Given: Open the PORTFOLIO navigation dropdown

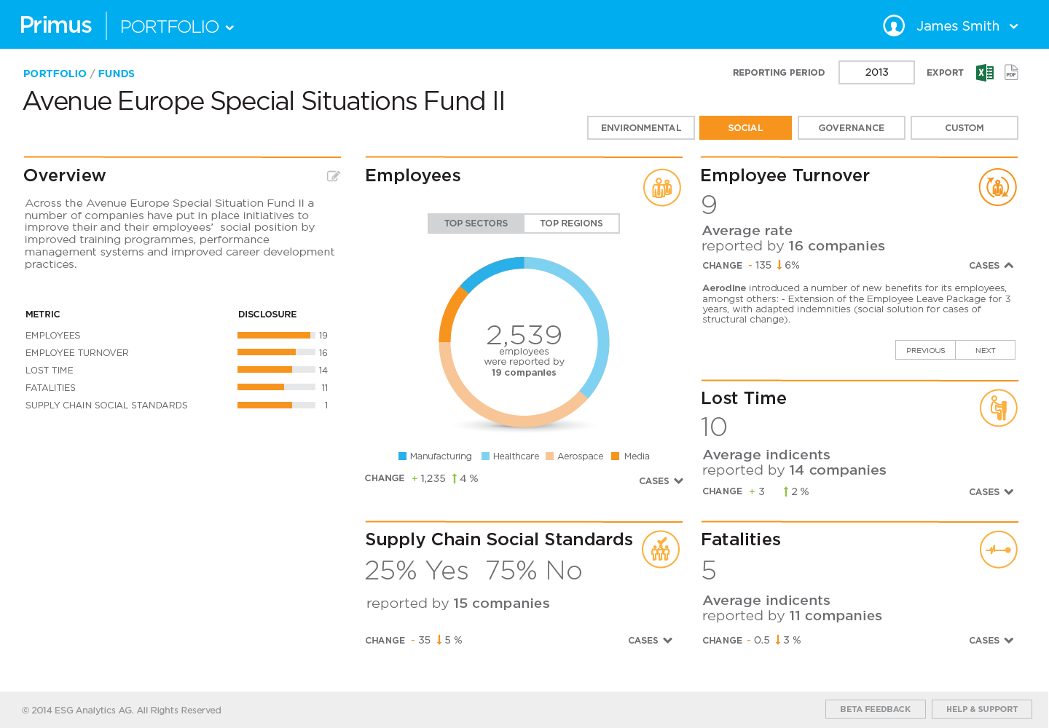Looking at the screenshot, I should [x=177, y=27].
